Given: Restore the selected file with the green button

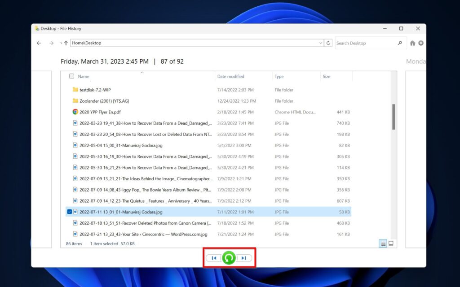Looking at the screenshot, I should 229,257.
